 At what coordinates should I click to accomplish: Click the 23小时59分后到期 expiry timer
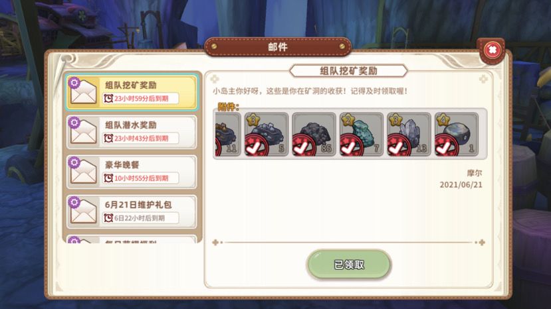pos(140,99)
